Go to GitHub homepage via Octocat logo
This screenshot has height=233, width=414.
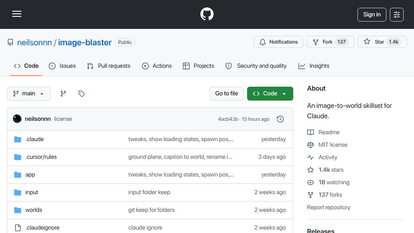[x=207, y=14]
